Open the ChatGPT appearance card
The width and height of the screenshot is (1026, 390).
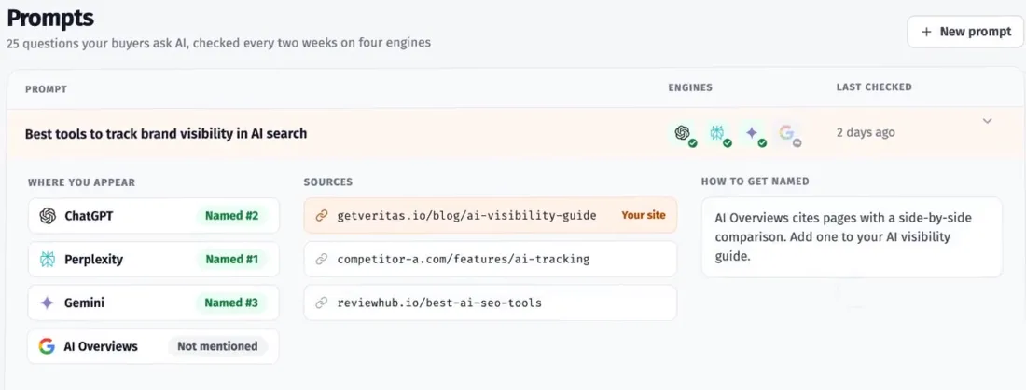point(154,216)
